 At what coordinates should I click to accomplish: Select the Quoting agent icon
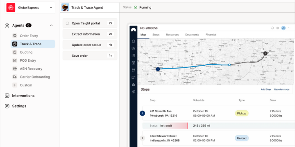[15, 52]
